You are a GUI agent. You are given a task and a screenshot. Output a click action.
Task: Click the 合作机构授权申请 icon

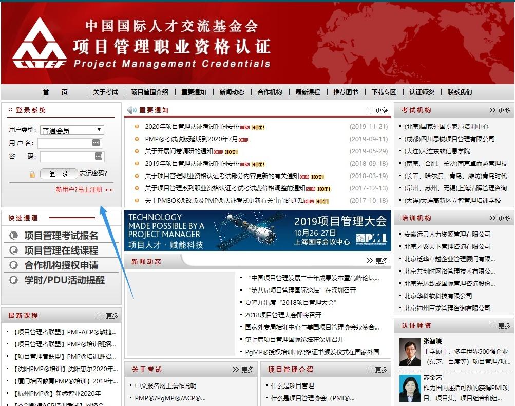click(x=14, y=265)
